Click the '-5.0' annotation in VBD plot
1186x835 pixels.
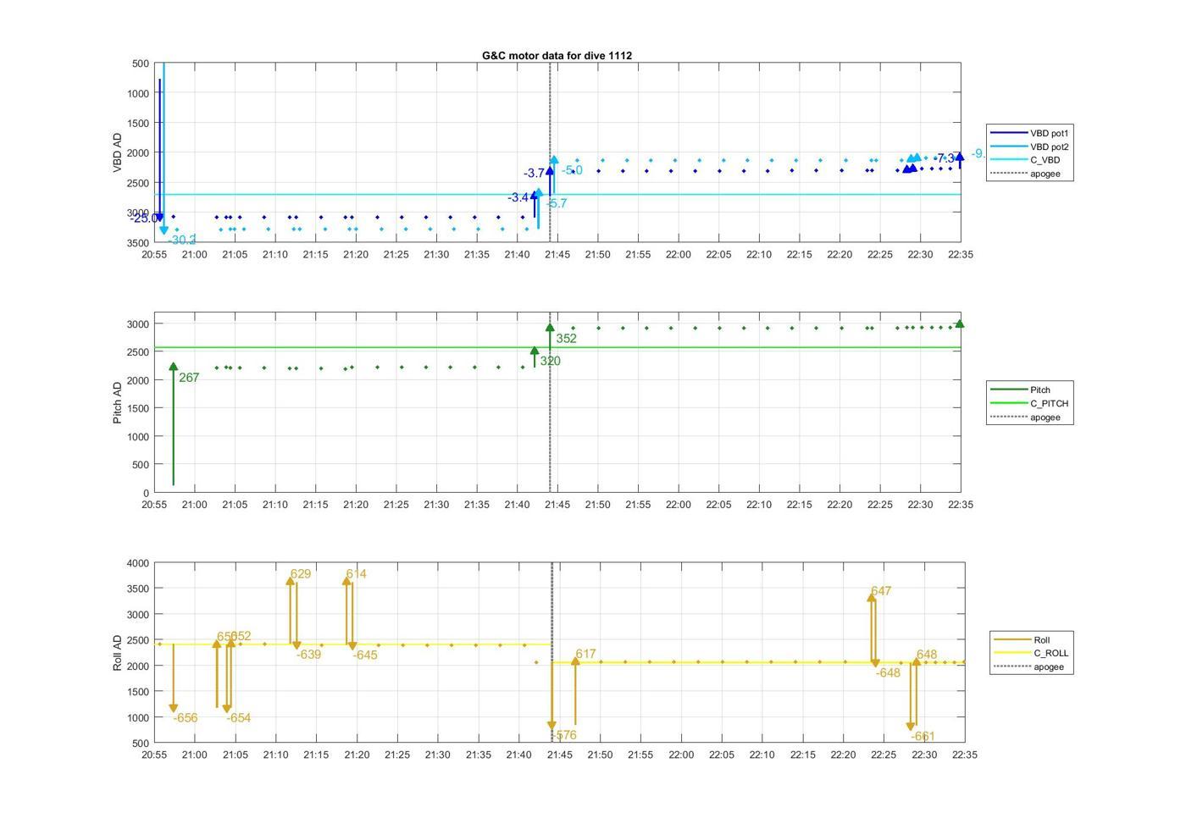pyautogui.click(x=572, y=170)
